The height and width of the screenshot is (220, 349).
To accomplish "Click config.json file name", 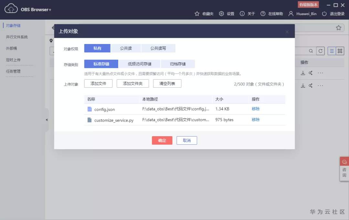I will click(x=105, y=109).
